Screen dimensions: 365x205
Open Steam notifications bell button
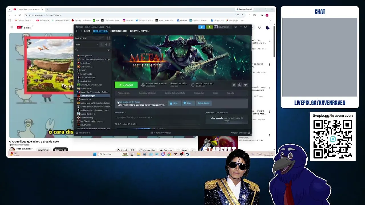coord(210,27)
